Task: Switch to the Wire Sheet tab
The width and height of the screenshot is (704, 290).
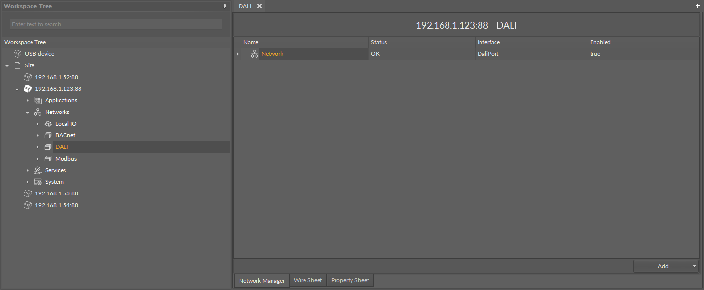Action: tap(308, 280)
